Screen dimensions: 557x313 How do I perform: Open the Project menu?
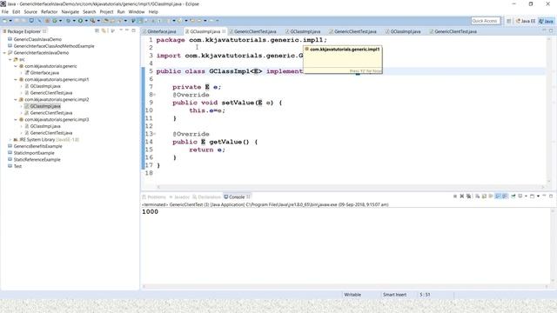tap(106, 11)
